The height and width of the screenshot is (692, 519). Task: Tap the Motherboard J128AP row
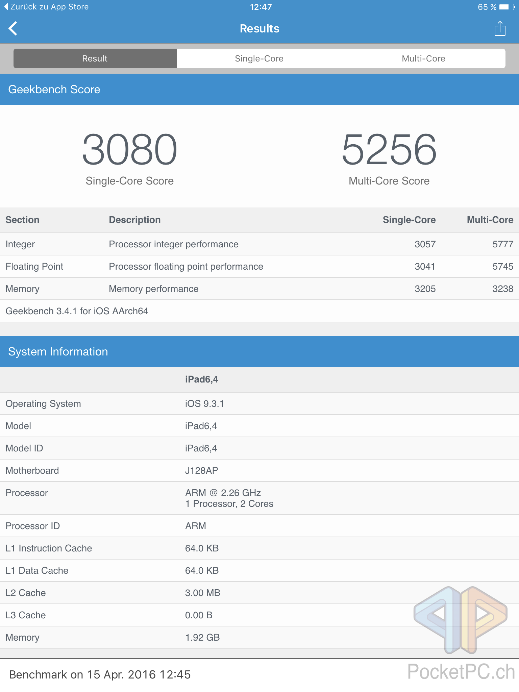pos(259,470)
